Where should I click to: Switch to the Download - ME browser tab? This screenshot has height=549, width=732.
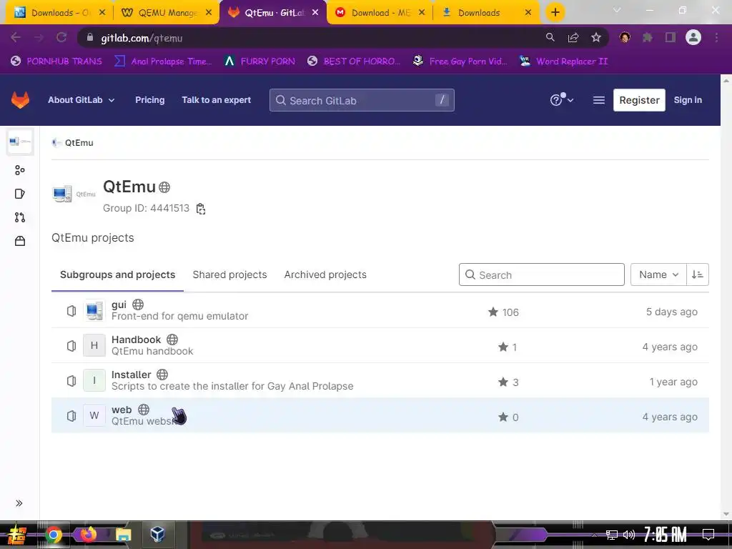(381, 13)
